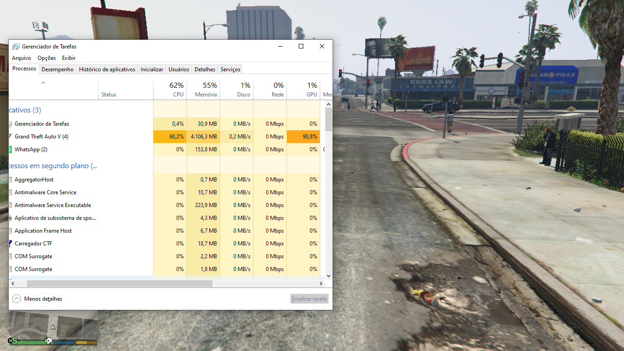Click the Finalizar tarefa button
The image size is (624, 351).
pos(310,299)
